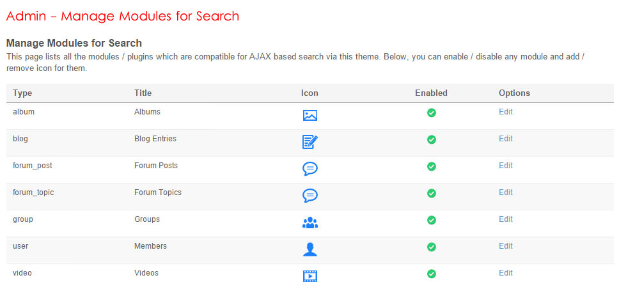Edit the blog module settings
The width and height of the screenshot is (619, 289).
[x=506, y=139]
